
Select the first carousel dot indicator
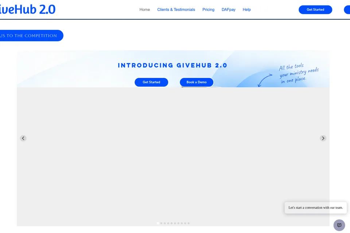point(158,223)
